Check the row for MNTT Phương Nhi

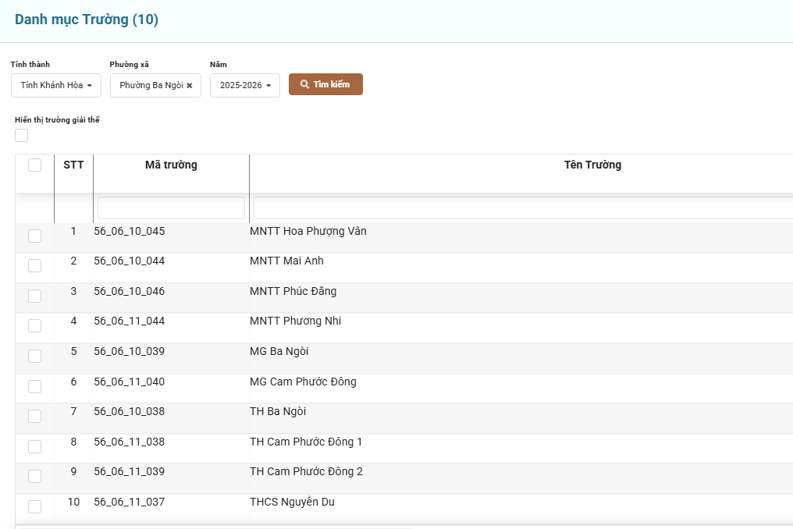pyautogui.click(x=34, y=325)
